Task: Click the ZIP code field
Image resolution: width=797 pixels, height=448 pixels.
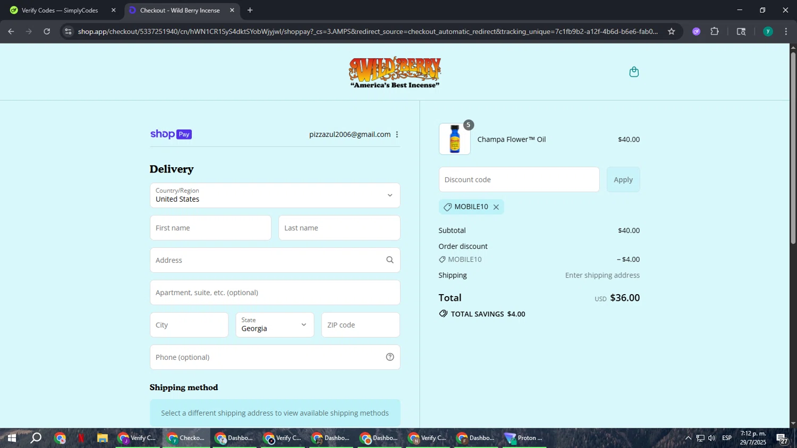Action: (360, 325)
